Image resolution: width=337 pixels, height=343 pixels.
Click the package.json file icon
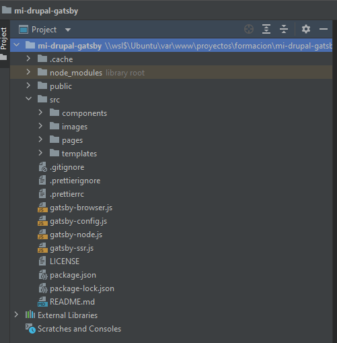(x=43, y=275)
